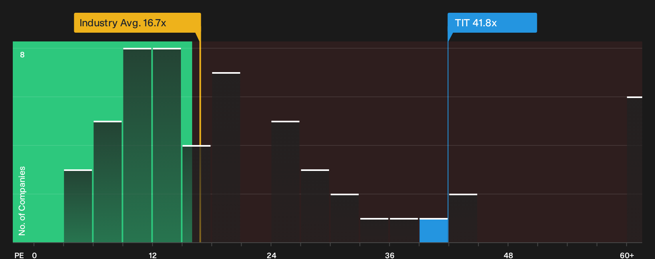The height and width of the screenshot is (259, 655).
Task: Click the No. of Companies axis title
Action: pos(22,201)
